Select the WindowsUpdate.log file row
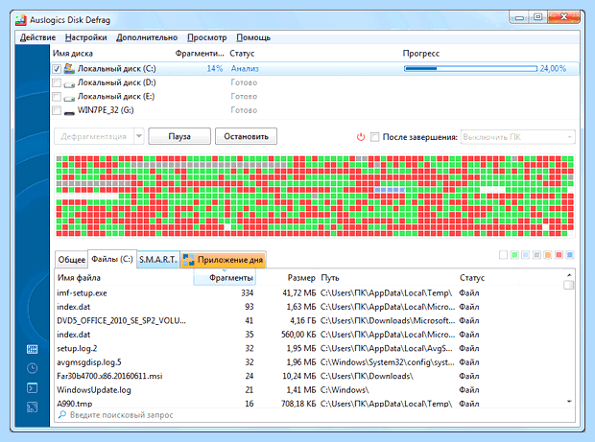This screenshot has width=595, height=442. coord(309,390)
